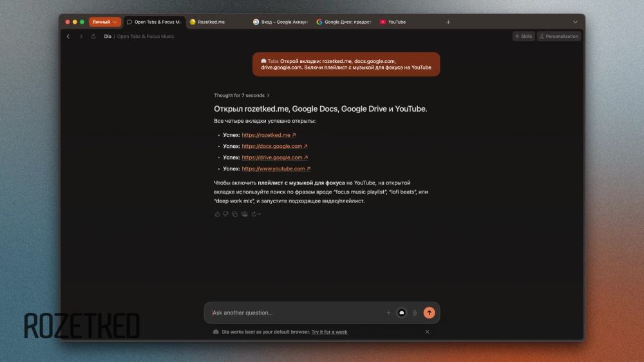Open the Skills button

click(524, 37)
